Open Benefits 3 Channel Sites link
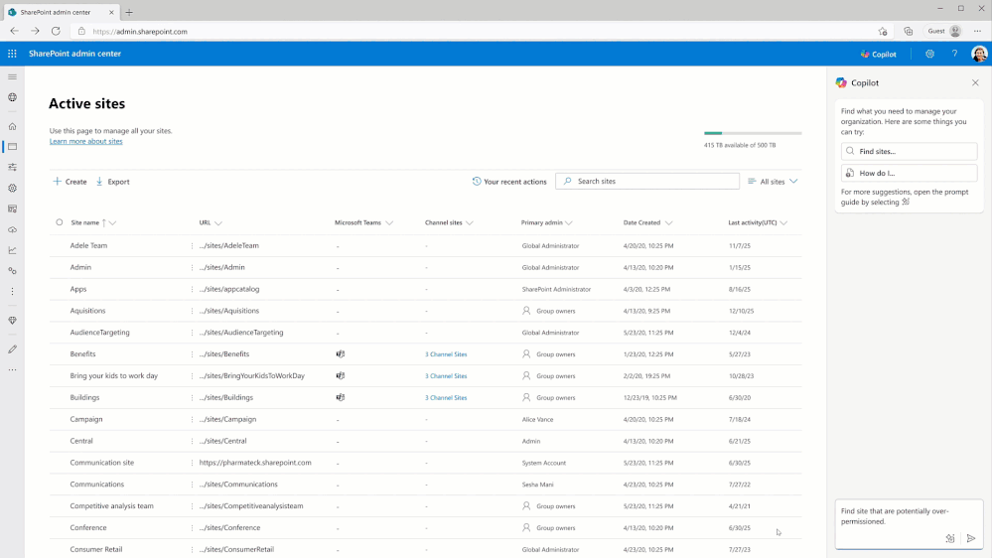992x558 pixels. pos(446,354)
